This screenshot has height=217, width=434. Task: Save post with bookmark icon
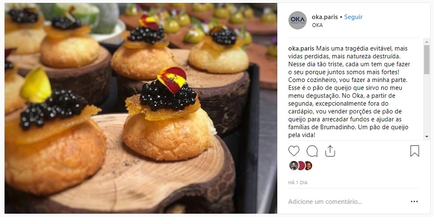click(x=414, y=151)
